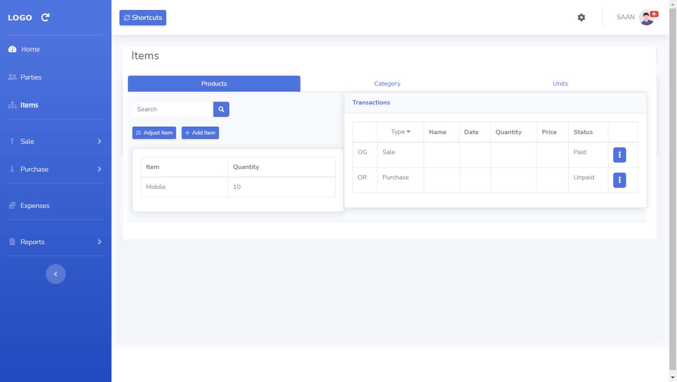Screen dimensions: 677x382
Task: Expand the Purchase menu chevron
Action: click(100, 169)
